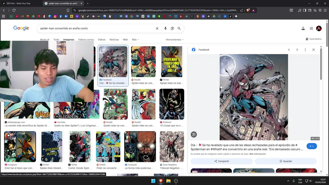Open 'Spider-Man se transforma en una araña' TikTok thumbnail
This screenshot has height=185, width=329.
tap(172, 62)
